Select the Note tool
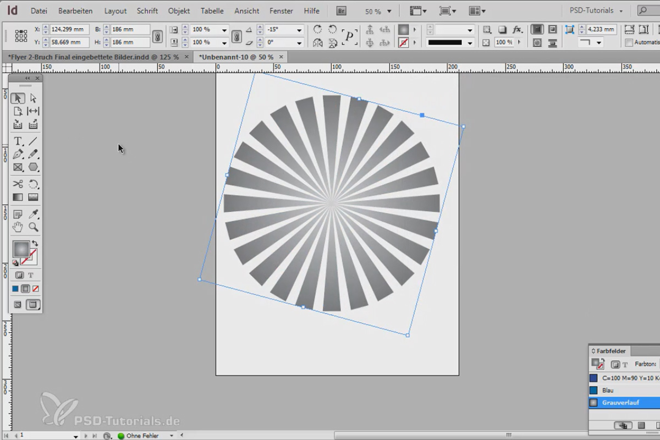Viewport: 660px width, 440px height. (x=18, y=215)
